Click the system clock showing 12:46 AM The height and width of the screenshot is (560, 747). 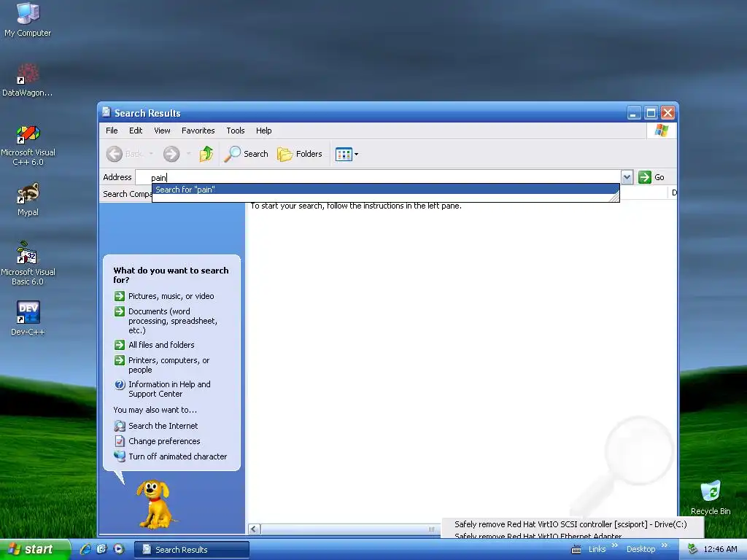point(720,549)
